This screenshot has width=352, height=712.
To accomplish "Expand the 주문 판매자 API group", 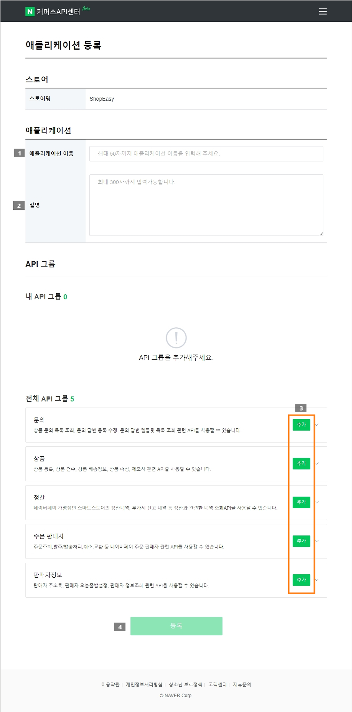I will pyautogui.click(x=317, y=541).
